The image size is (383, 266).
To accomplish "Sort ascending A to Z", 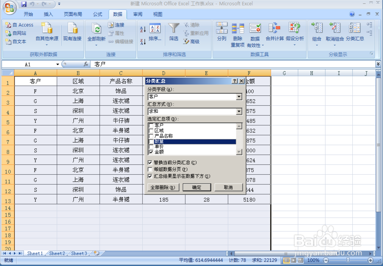I will click(143, 30).
